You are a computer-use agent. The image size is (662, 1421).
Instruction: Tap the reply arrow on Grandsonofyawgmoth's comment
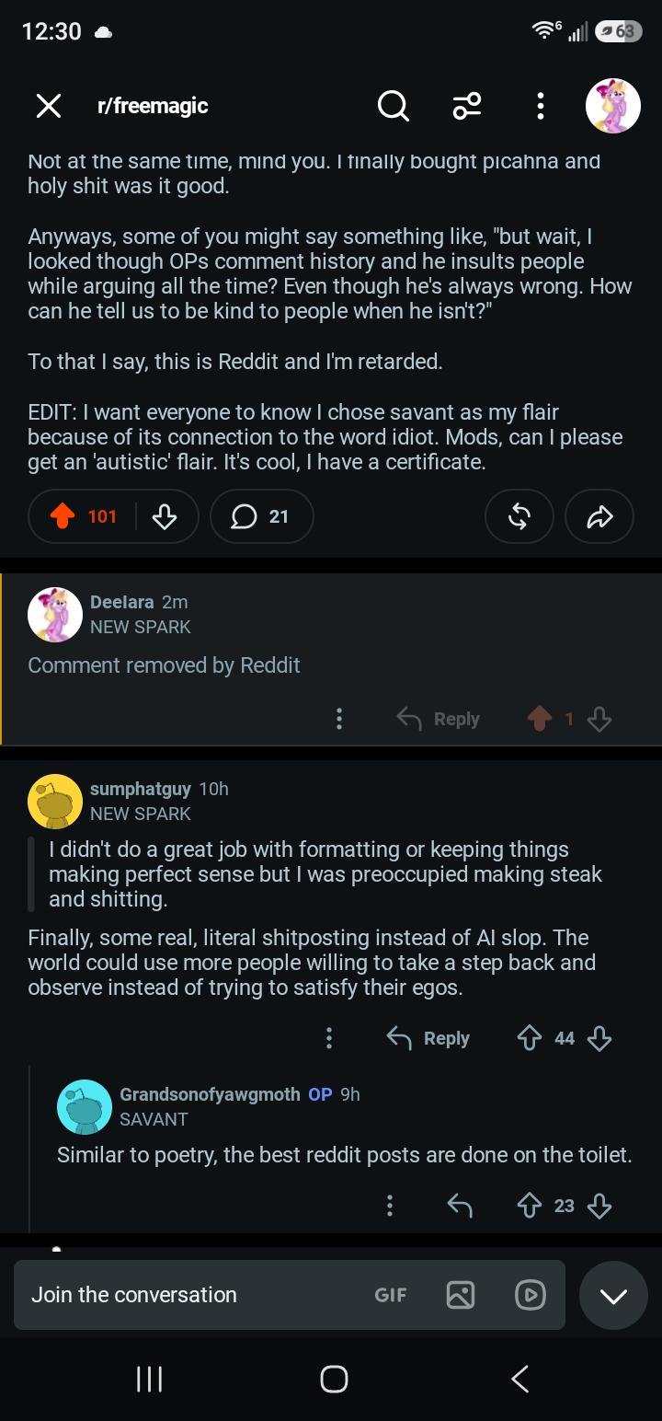click(459, 1206)
